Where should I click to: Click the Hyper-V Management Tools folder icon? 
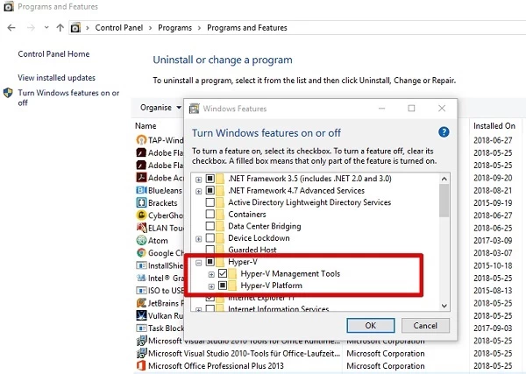(232, 274)
